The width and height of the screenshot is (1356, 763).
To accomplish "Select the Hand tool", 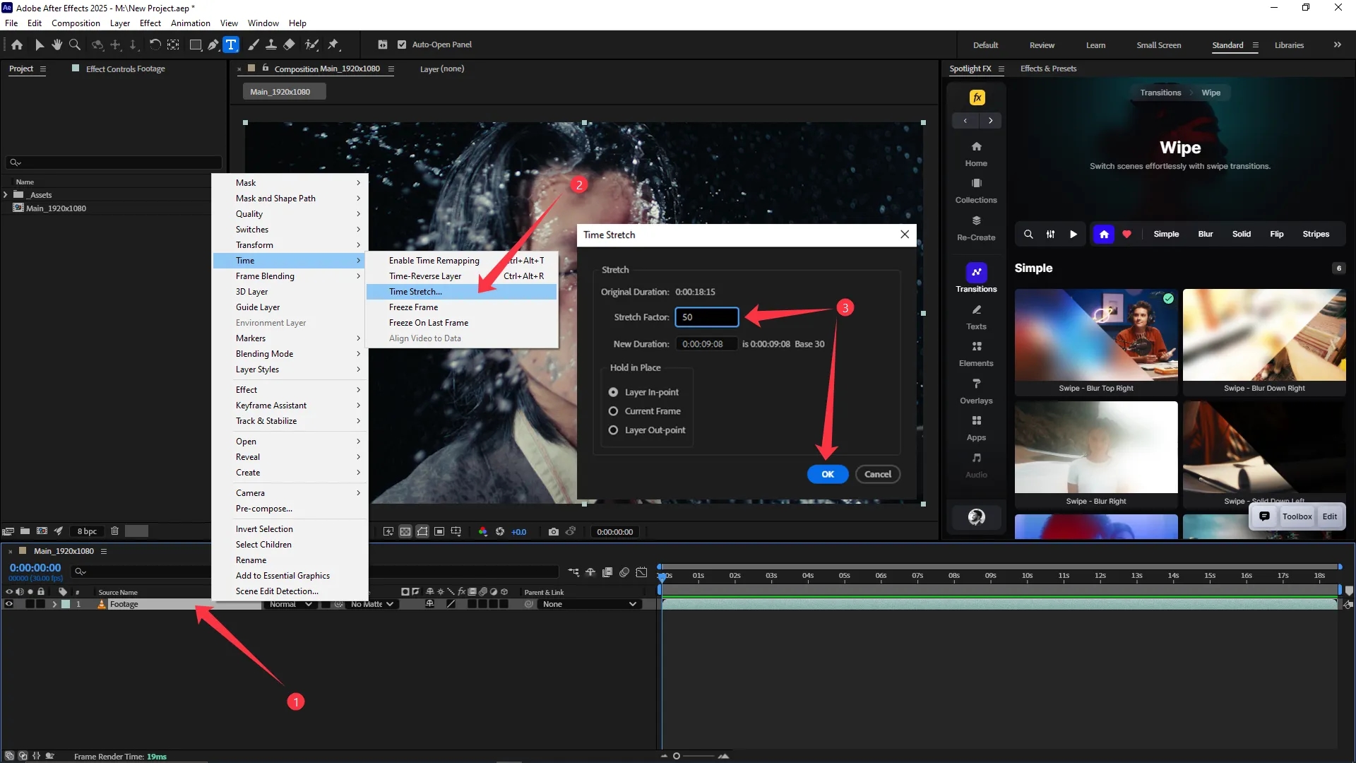I will (x=57, y=45).
